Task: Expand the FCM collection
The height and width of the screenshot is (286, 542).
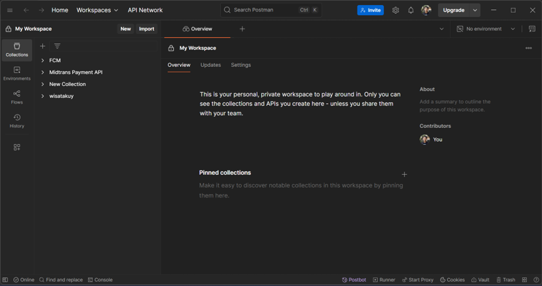Action: click(43, 60)
